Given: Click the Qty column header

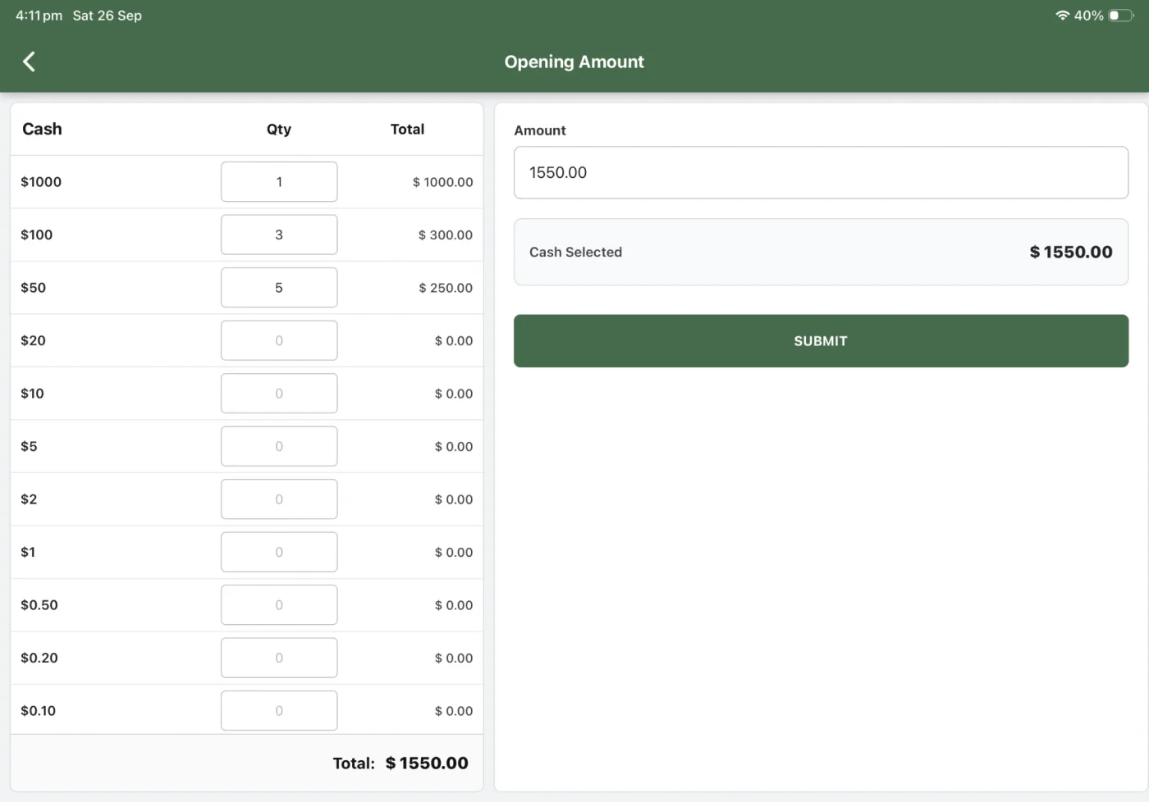Looking at the screenshot, I should coord(279,130).
